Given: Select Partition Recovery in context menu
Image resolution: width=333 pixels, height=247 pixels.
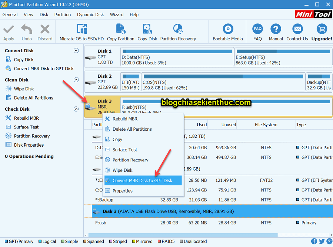Looking at the screenshot, I should 143,160.
